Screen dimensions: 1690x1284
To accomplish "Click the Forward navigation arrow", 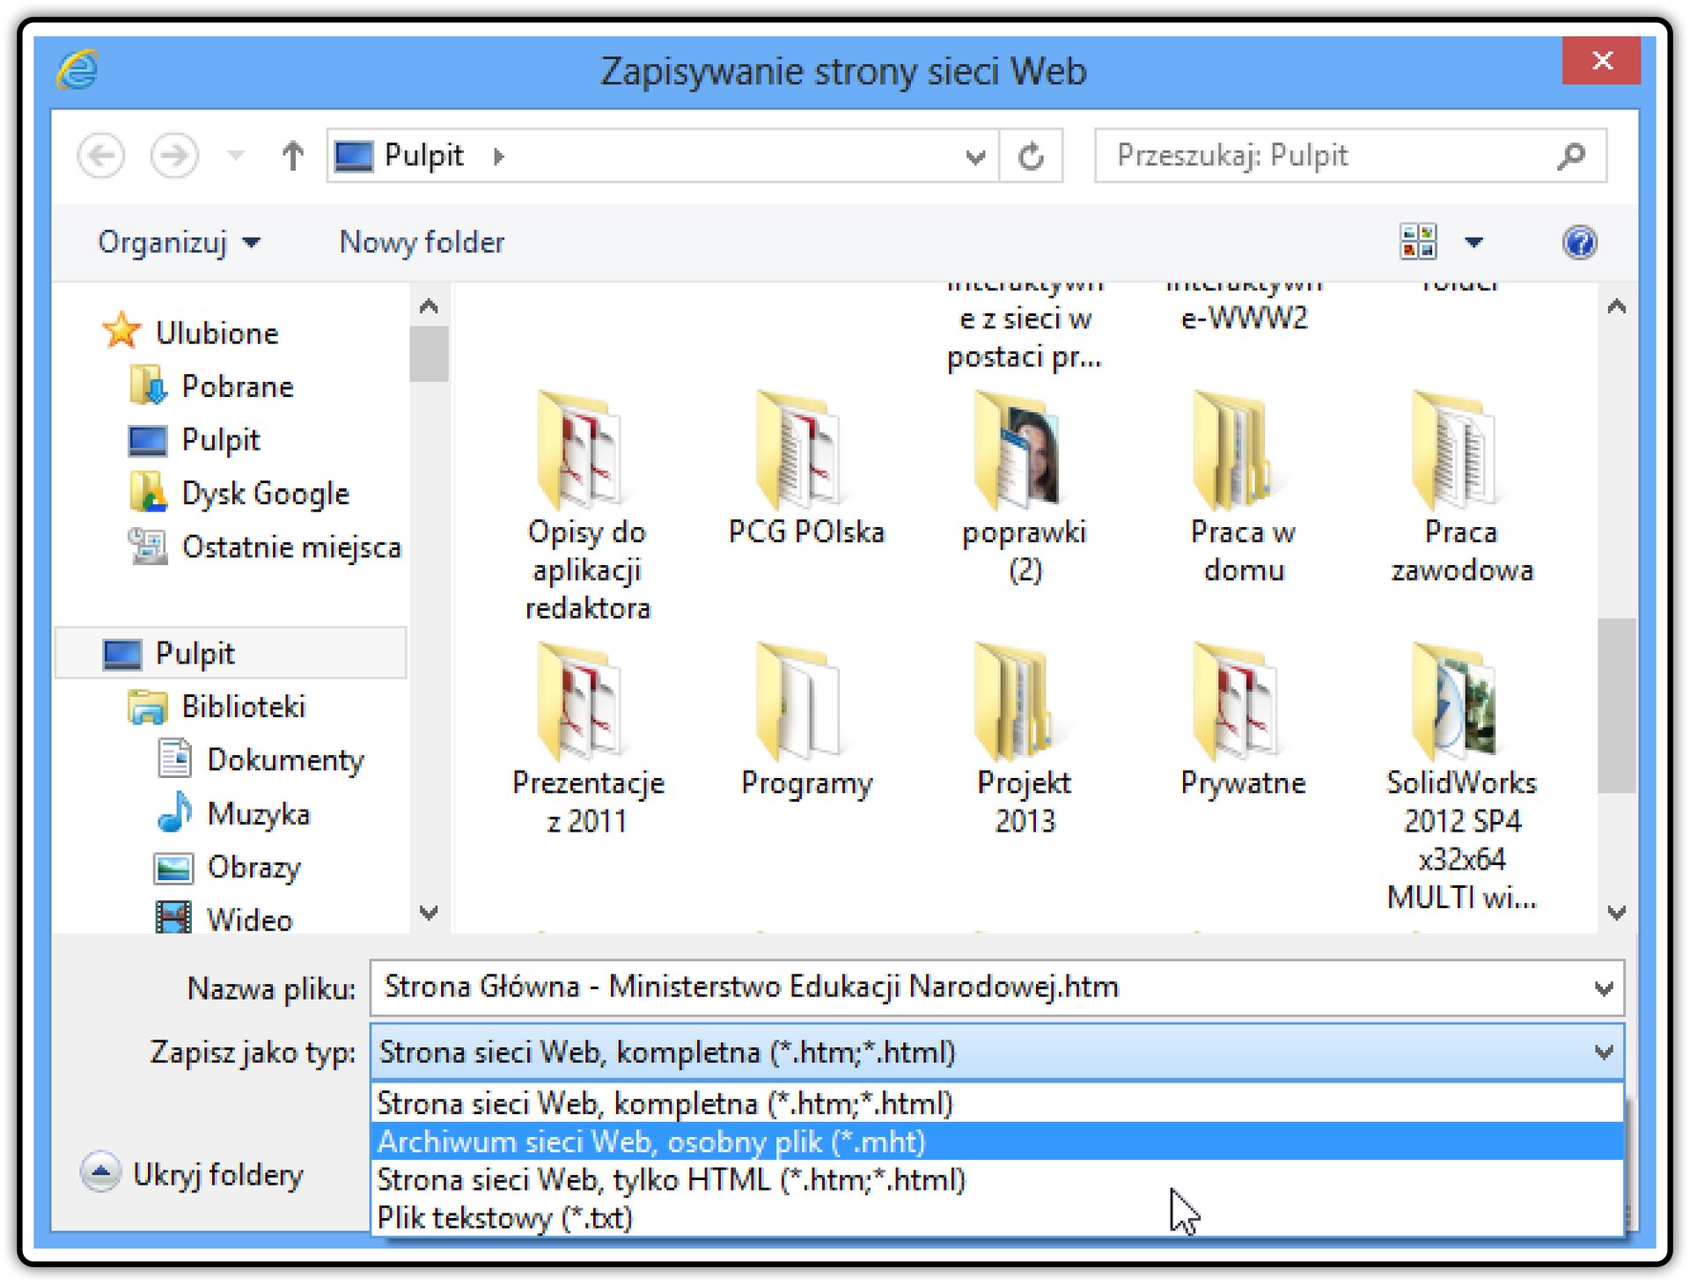I will click(173, 157).
